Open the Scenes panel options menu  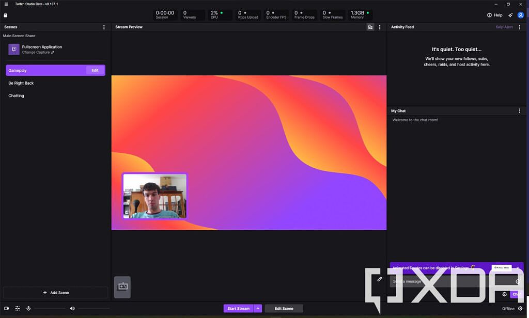click(x=104, y=27)
